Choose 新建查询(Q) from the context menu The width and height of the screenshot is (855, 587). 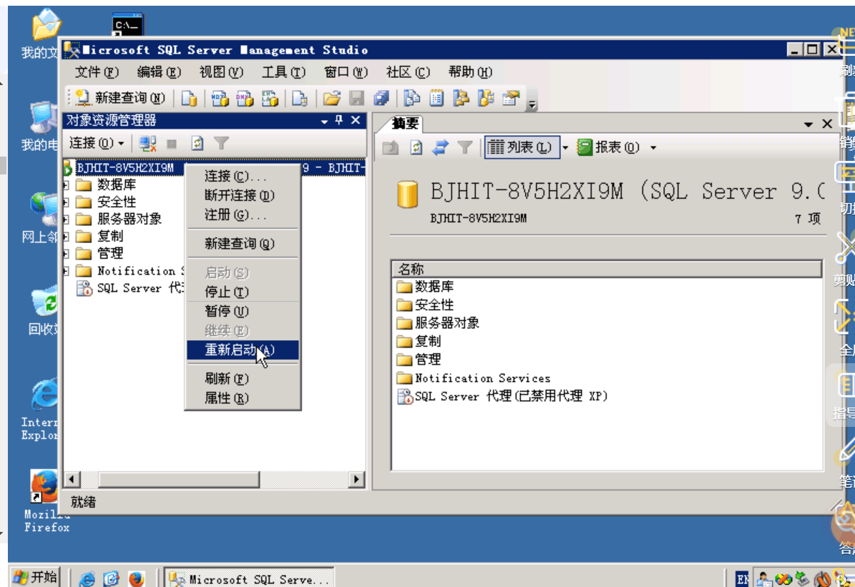coord(243,244)
